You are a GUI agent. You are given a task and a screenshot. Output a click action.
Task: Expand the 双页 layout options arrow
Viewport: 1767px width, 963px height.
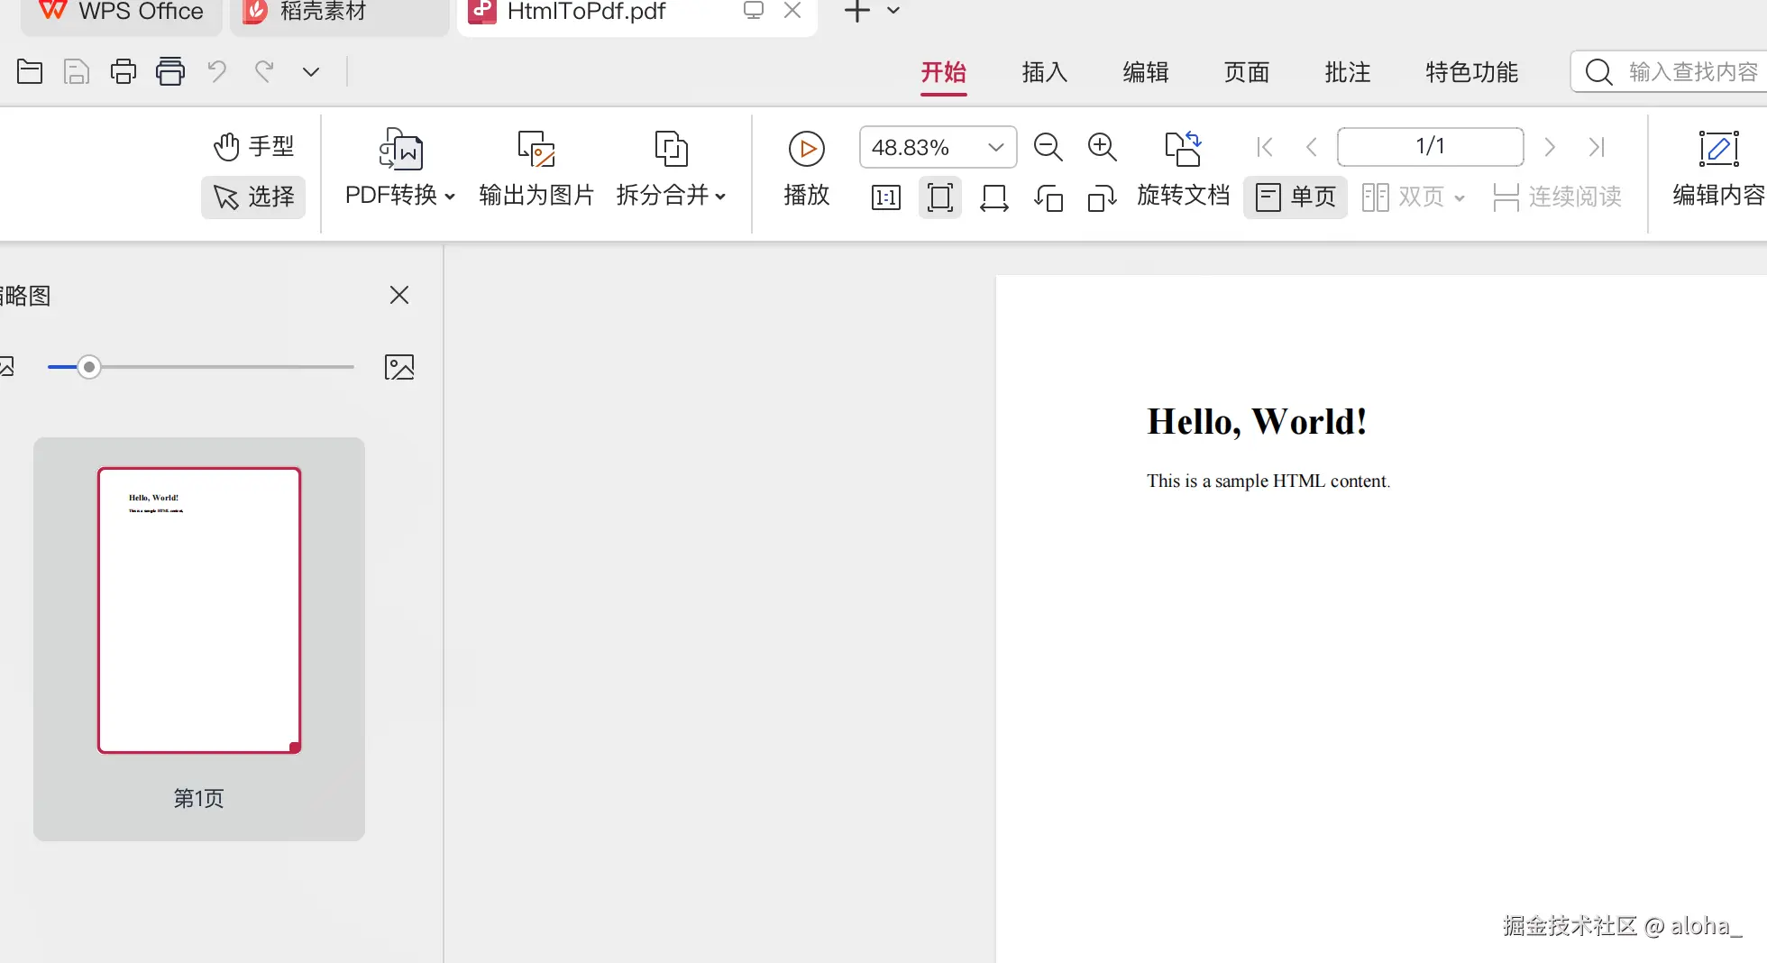pyautogui.click(x=1460, y=198)
